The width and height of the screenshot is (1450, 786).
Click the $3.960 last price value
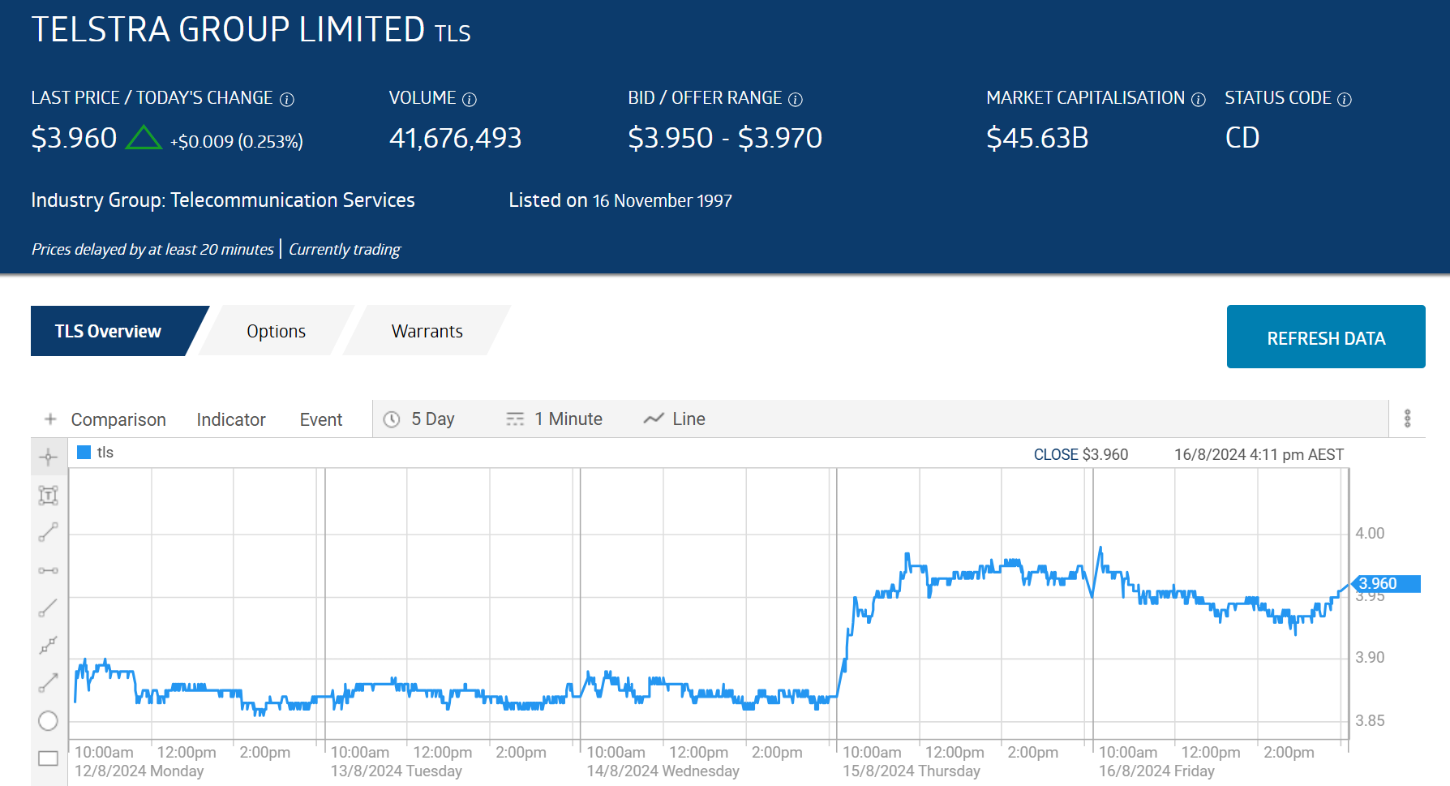pyautogui.click(x=74, y=138)
